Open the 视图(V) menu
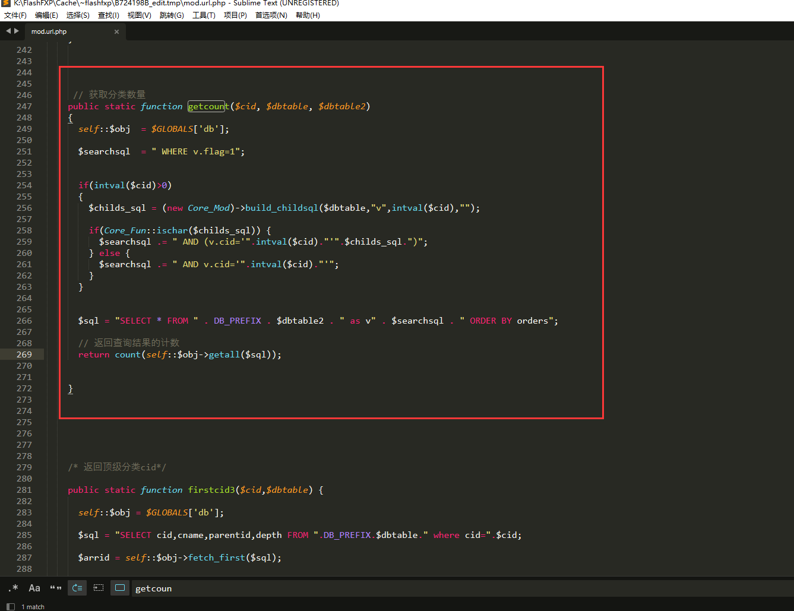 click(139, 15)
